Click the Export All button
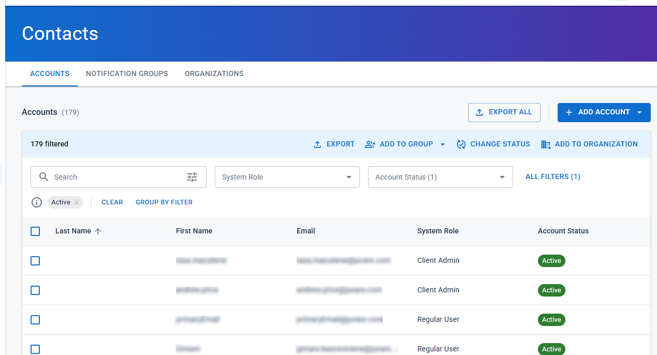657x355 pixels. click(504, 112)
